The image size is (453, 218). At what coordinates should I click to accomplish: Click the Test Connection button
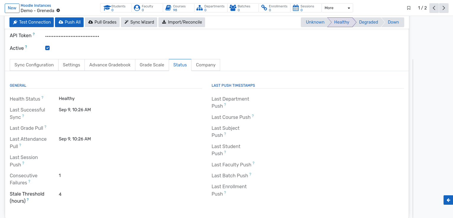click(32, 22)
